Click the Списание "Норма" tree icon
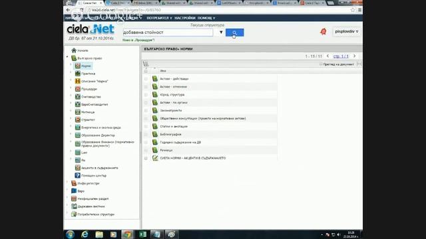 (78, 81)
